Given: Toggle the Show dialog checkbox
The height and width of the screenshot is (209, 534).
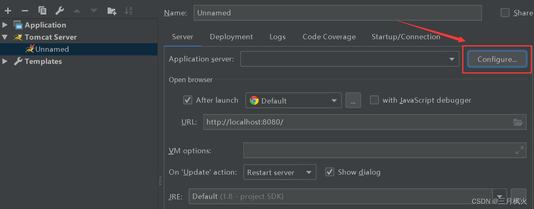Looking at the screenshot, I should [x=329, y=172].
